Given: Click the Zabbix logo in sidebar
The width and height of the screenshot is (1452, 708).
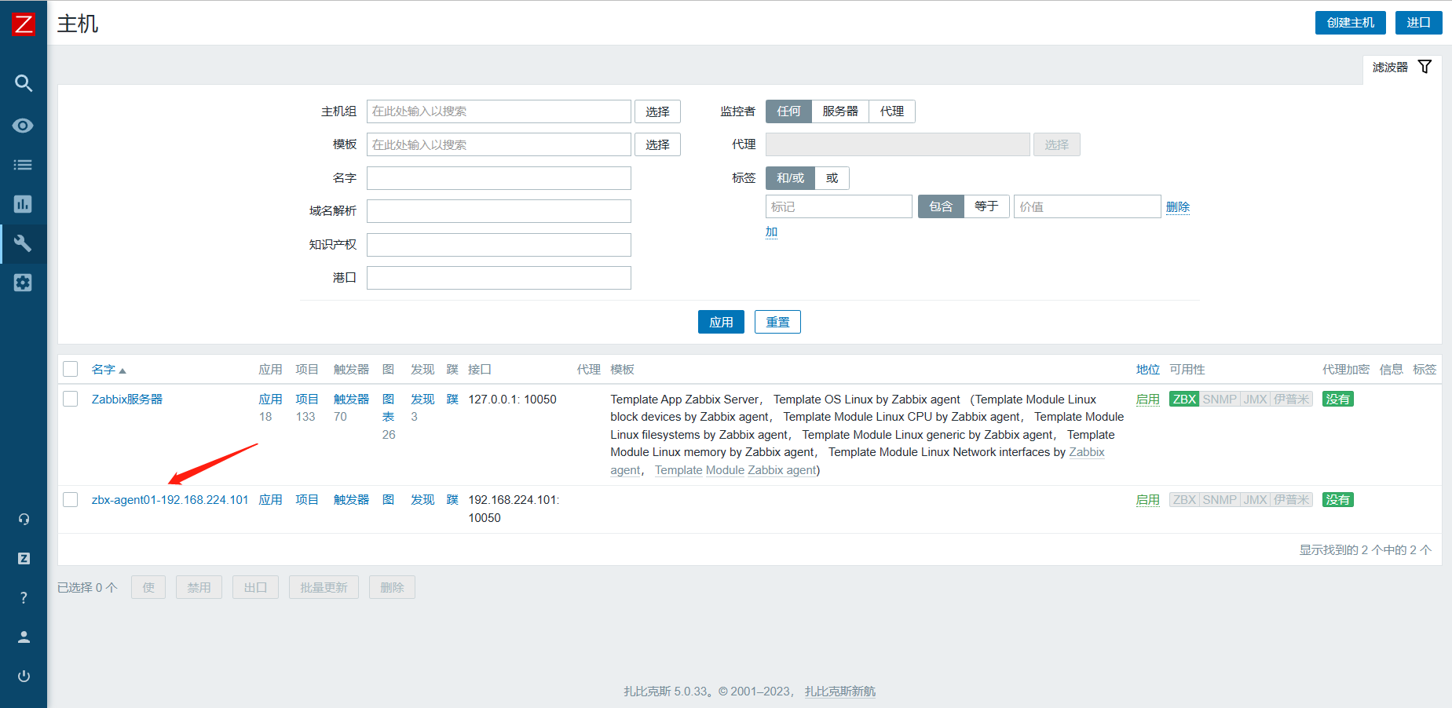Looking at the screenshot, I should point(24,24).
